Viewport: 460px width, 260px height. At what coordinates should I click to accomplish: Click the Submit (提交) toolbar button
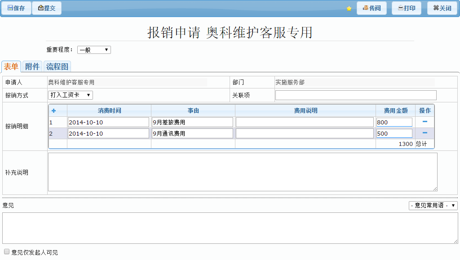(x=47, y=8)
